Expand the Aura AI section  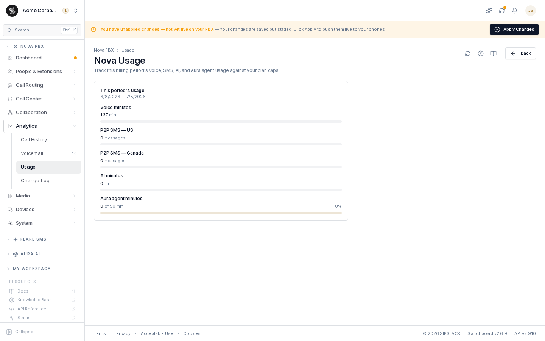tap(8, 254)
